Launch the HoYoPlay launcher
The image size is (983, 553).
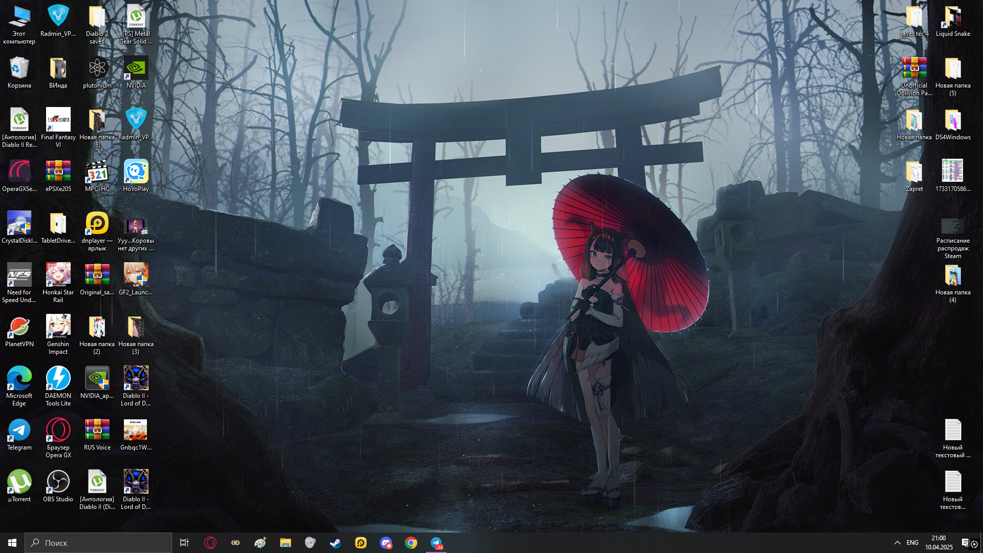[136, 176]
